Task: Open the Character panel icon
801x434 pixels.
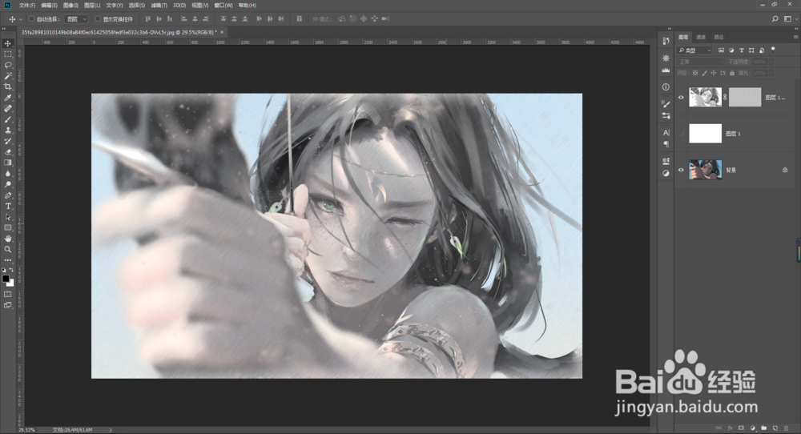Action: pos(666,132)
